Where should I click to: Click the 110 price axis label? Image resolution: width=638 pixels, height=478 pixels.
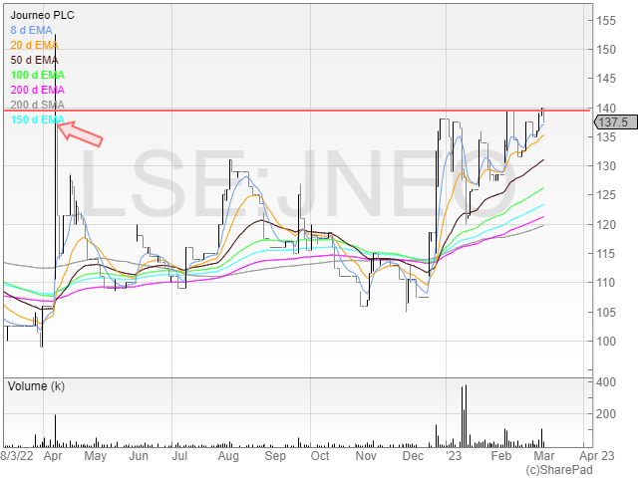[606, 283]
